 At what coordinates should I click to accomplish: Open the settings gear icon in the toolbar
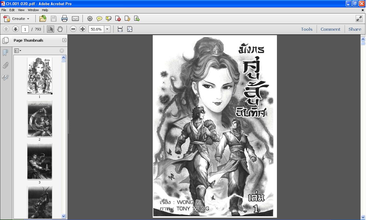click(90, 19)
